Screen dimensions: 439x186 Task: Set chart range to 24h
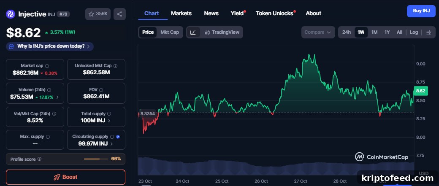click(x=346, y=32)
